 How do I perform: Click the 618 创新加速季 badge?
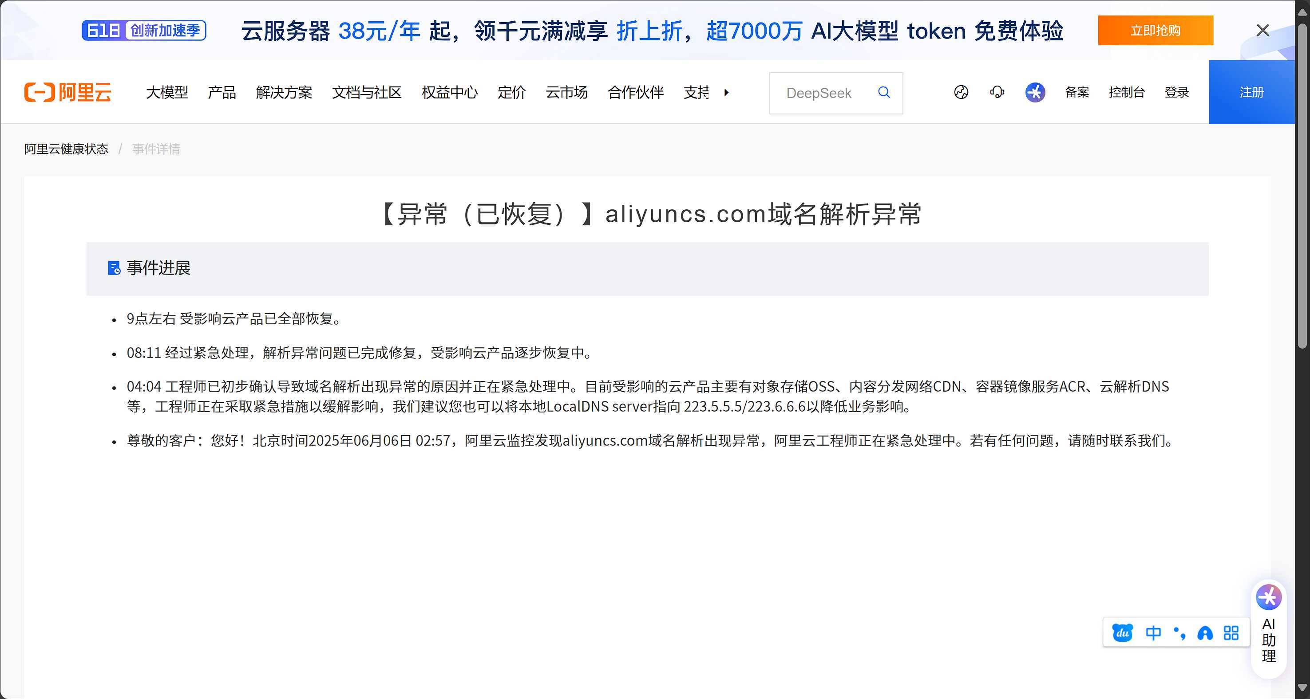144,31
